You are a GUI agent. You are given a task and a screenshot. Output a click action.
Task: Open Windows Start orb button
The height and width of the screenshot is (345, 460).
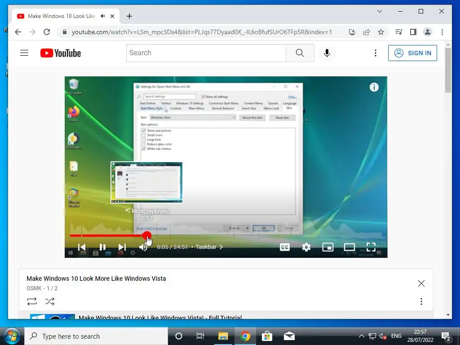(x=12, y=336)
